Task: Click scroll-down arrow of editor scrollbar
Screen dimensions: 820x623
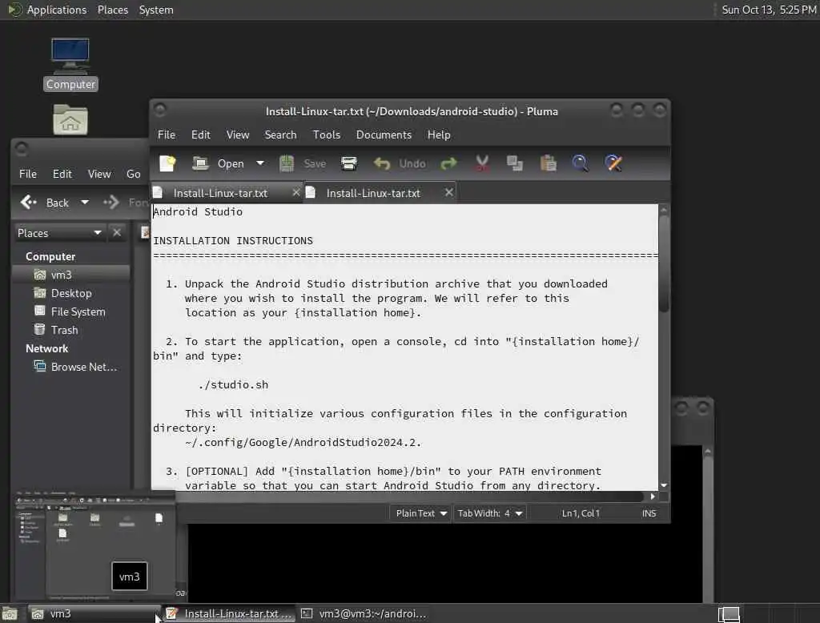Action: click(664, 485)
